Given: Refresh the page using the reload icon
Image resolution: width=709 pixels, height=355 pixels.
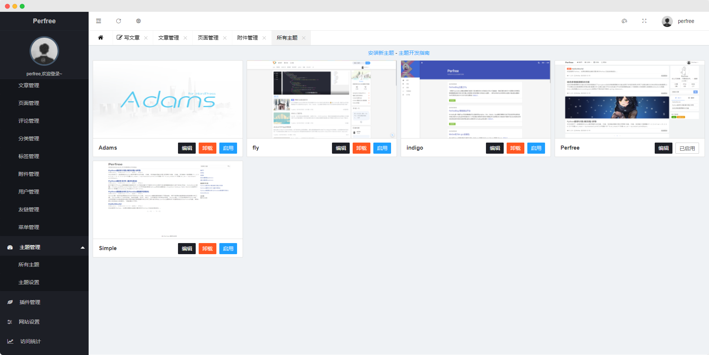Looking at the screenshot, I should pos(119,21).
